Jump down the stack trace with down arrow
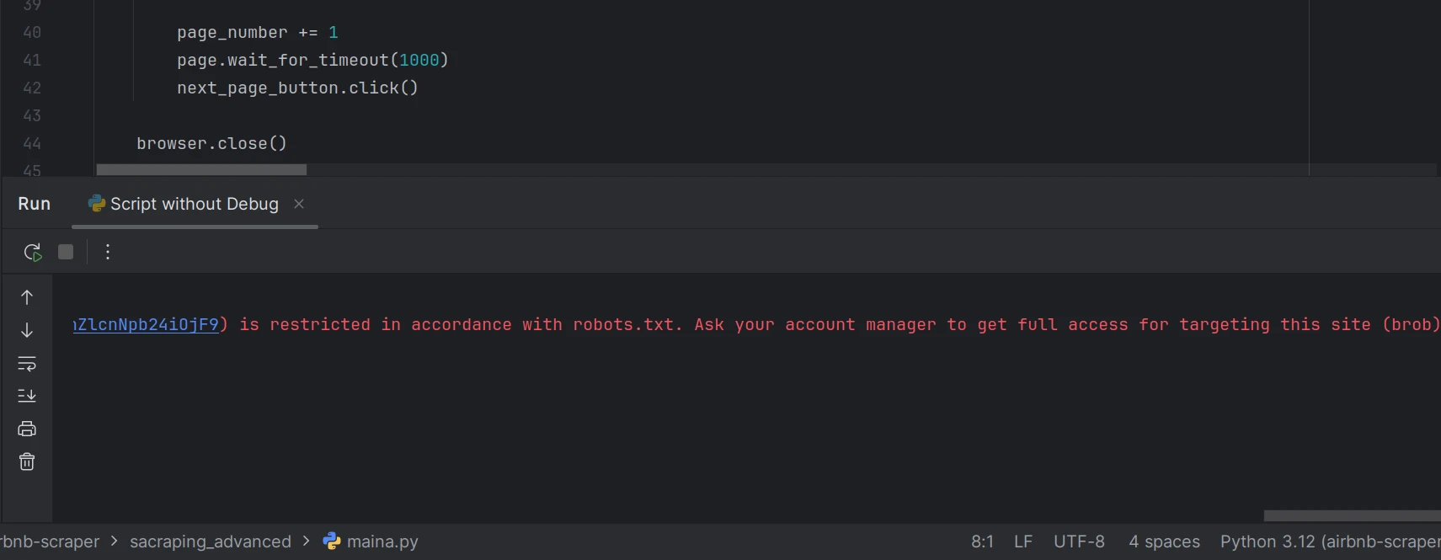Viewport: 1441px width, 560px height. [x=27, y=330]
